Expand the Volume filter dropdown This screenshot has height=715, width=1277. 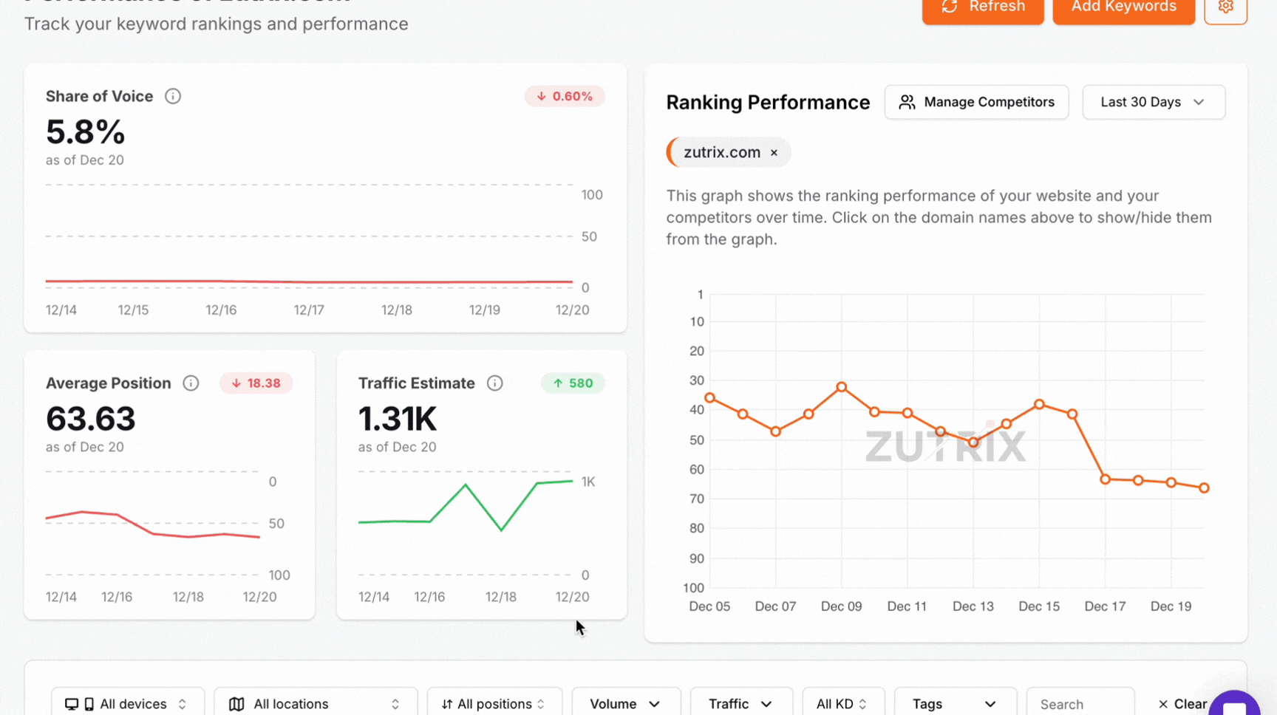[624, 703]
